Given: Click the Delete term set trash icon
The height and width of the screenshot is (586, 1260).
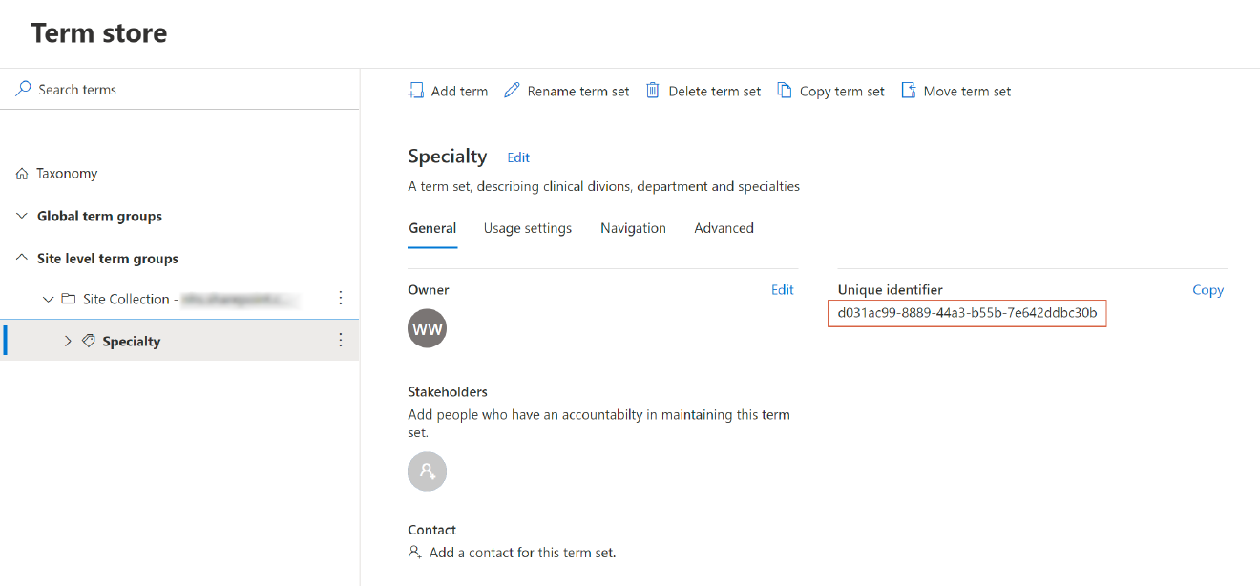Looking at the screenshot, I should tap(653, 90).
